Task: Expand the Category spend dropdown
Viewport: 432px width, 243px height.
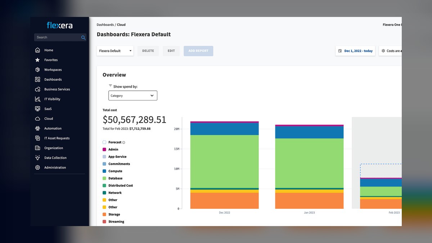Action: tap(133, 96)
